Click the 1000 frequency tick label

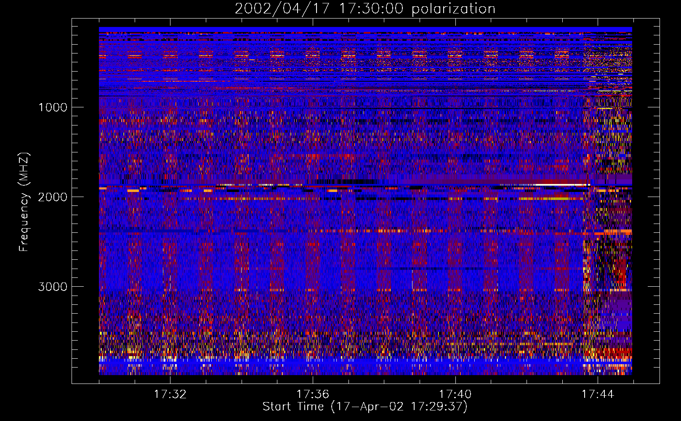pyautogui.click(x=53, y=107)
